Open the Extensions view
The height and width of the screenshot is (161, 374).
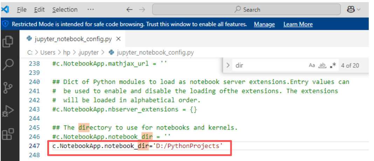pos(8,134)
